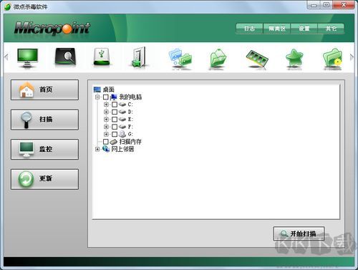Screen dimensions: 358x270
Task: Open the 其它 tab
Action: pyautogui.click(x=331, y=29)
